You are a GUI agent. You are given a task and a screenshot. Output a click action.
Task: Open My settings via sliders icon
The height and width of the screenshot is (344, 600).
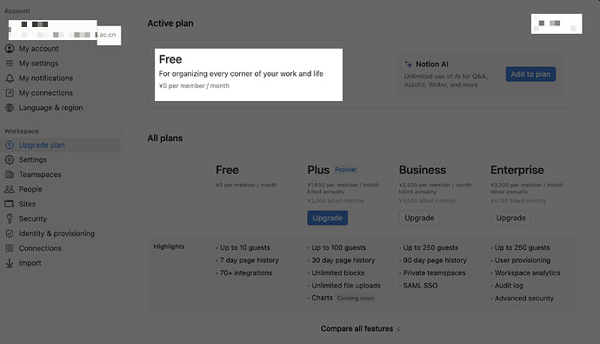coord(10,64)
